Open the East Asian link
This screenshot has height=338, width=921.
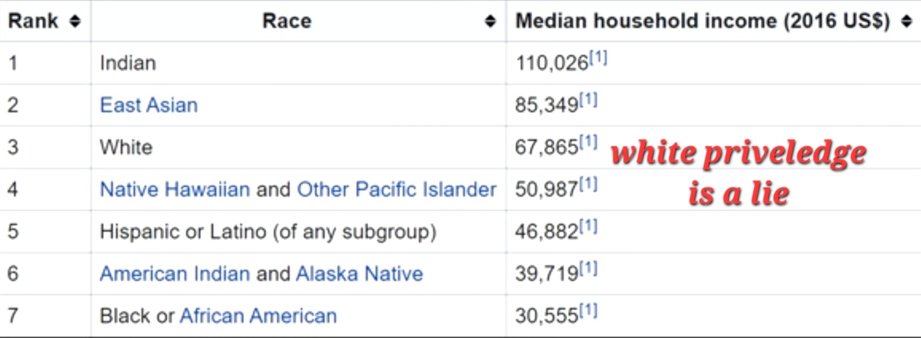[149, 105]
